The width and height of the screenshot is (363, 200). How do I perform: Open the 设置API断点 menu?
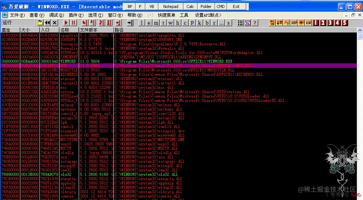pos(208,15)
